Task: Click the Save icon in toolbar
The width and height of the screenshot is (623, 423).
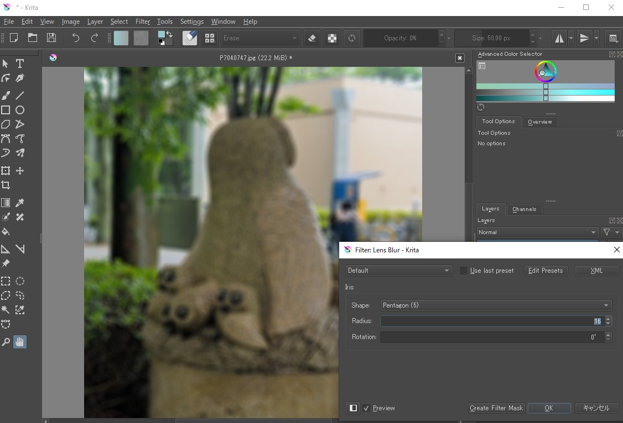Action: coord(51,38)
